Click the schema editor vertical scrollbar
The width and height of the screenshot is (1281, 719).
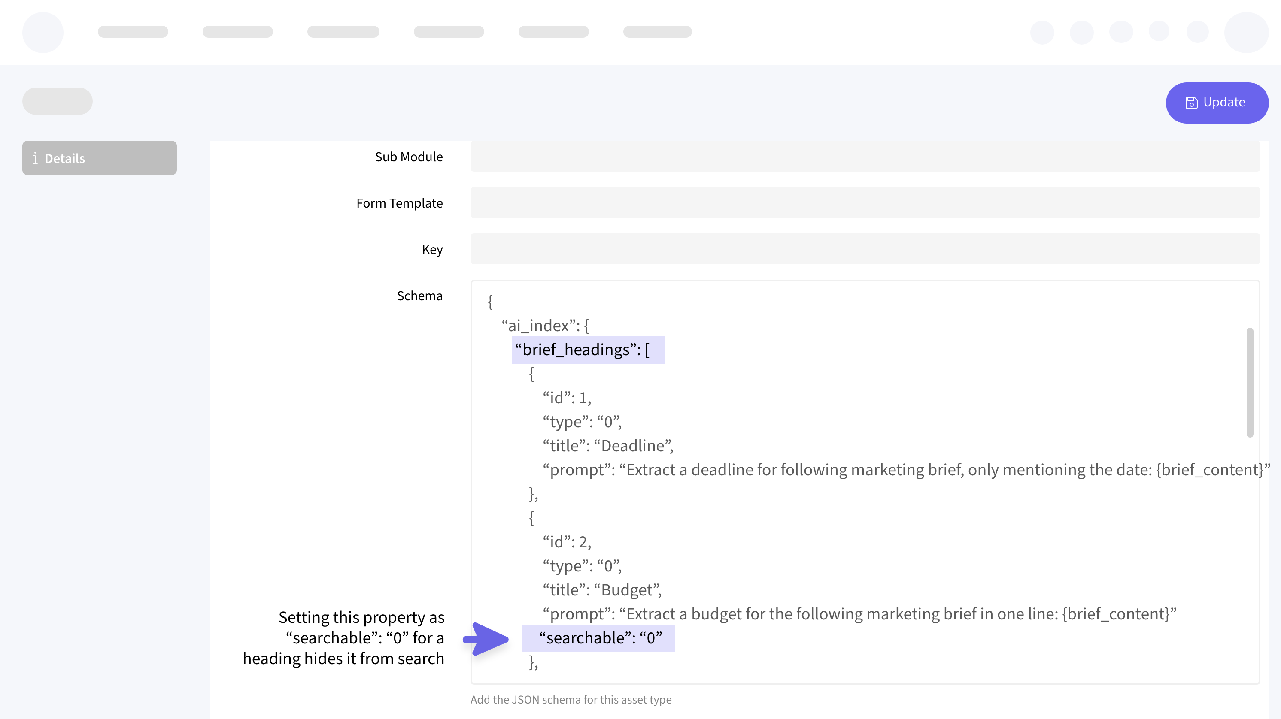(1250, 383)
